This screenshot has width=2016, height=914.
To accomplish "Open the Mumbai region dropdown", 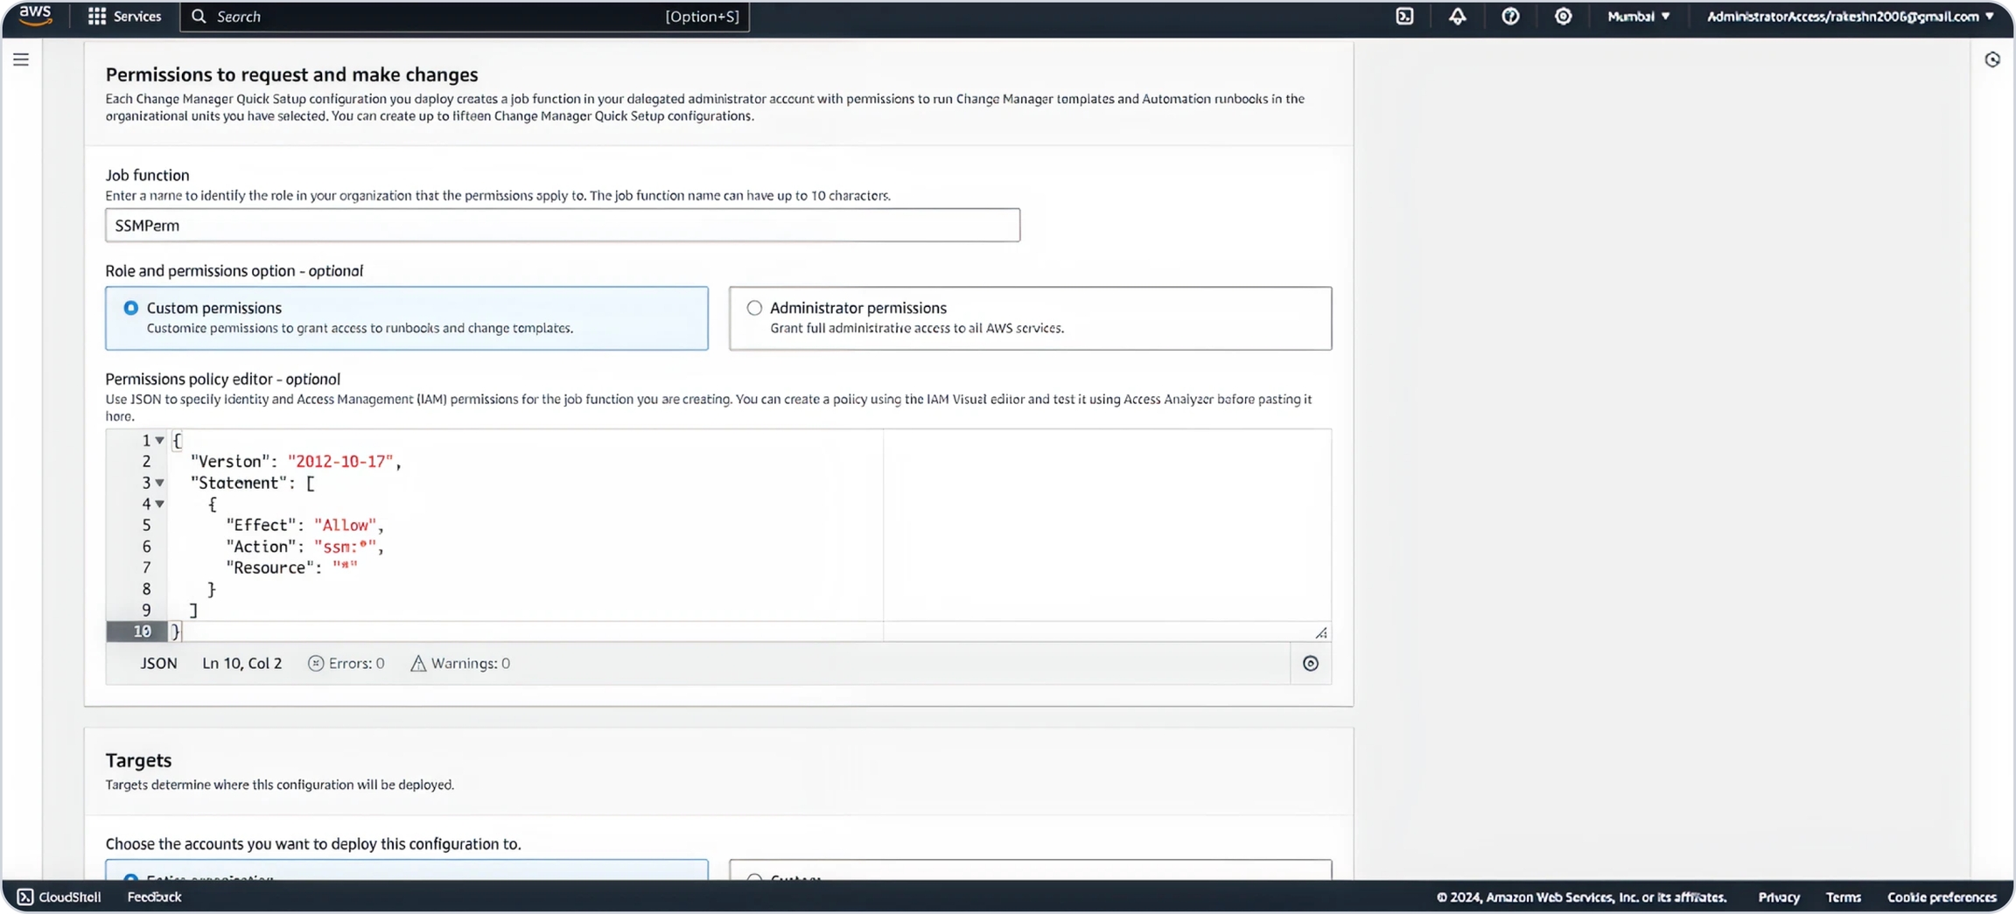I will (x=1638, y=17).
